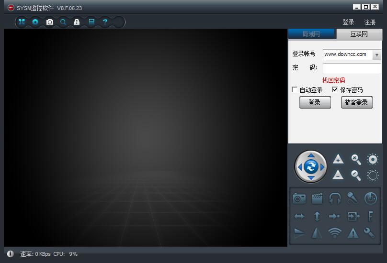
Task: Start auto-rotate via center PTZ button
Action: [x=311, y=167]
